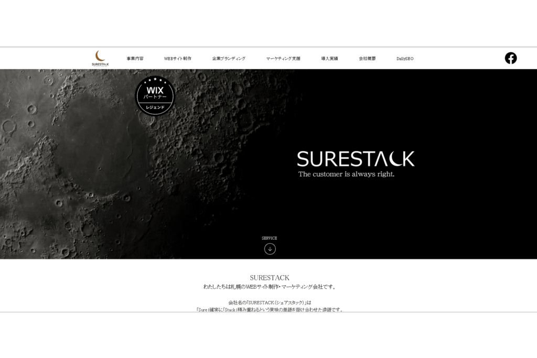Image resolution: width=537 pixels, height=358 pixels.
Task: Click the SERVICE label above the arrow
Action: click(270, 238)
